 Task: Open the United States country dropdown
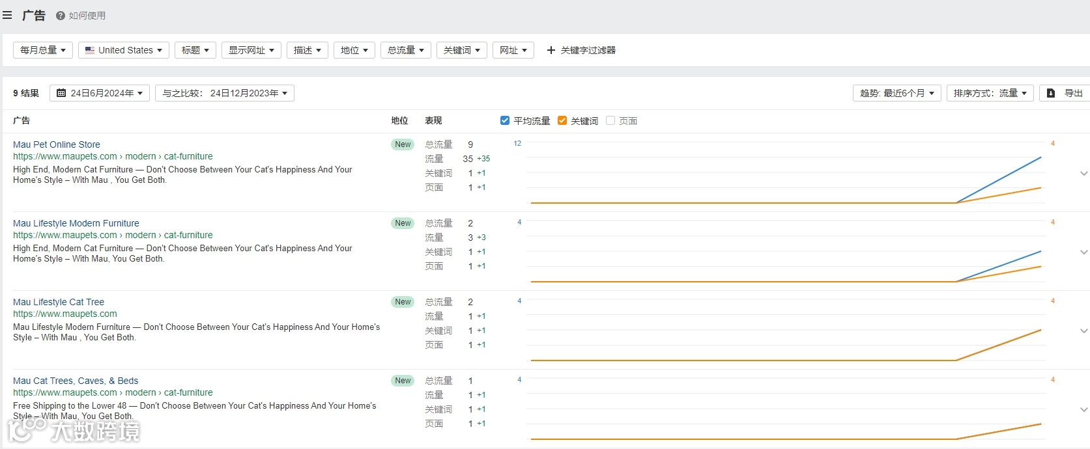pyautogui.click(x=124, y=50)
